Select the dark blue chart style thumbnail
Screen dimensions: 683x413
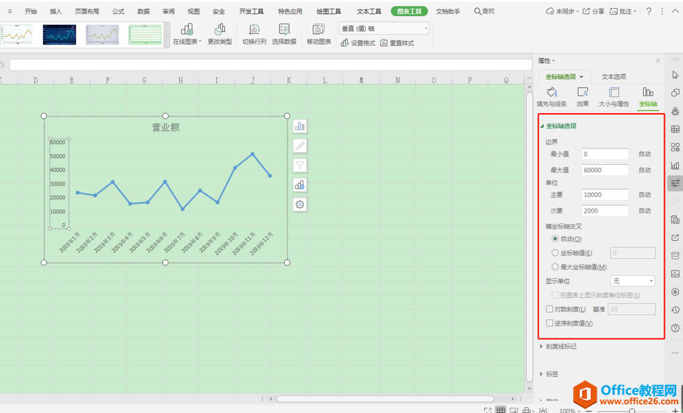[x=60, y=34]
